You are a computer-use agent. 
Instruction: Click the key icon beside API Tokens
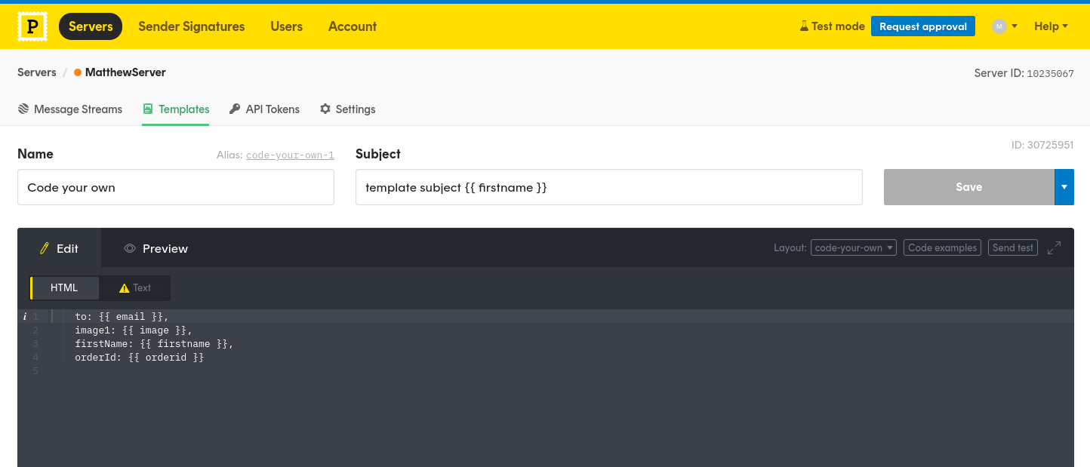pos(235,109)
